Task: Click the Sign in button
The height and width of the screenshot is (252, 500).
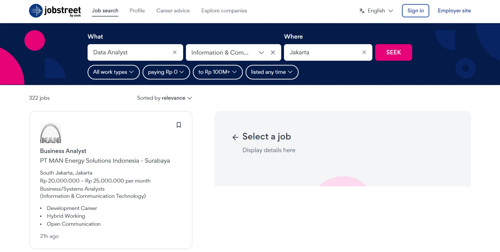Action: [x=415, y=11]
